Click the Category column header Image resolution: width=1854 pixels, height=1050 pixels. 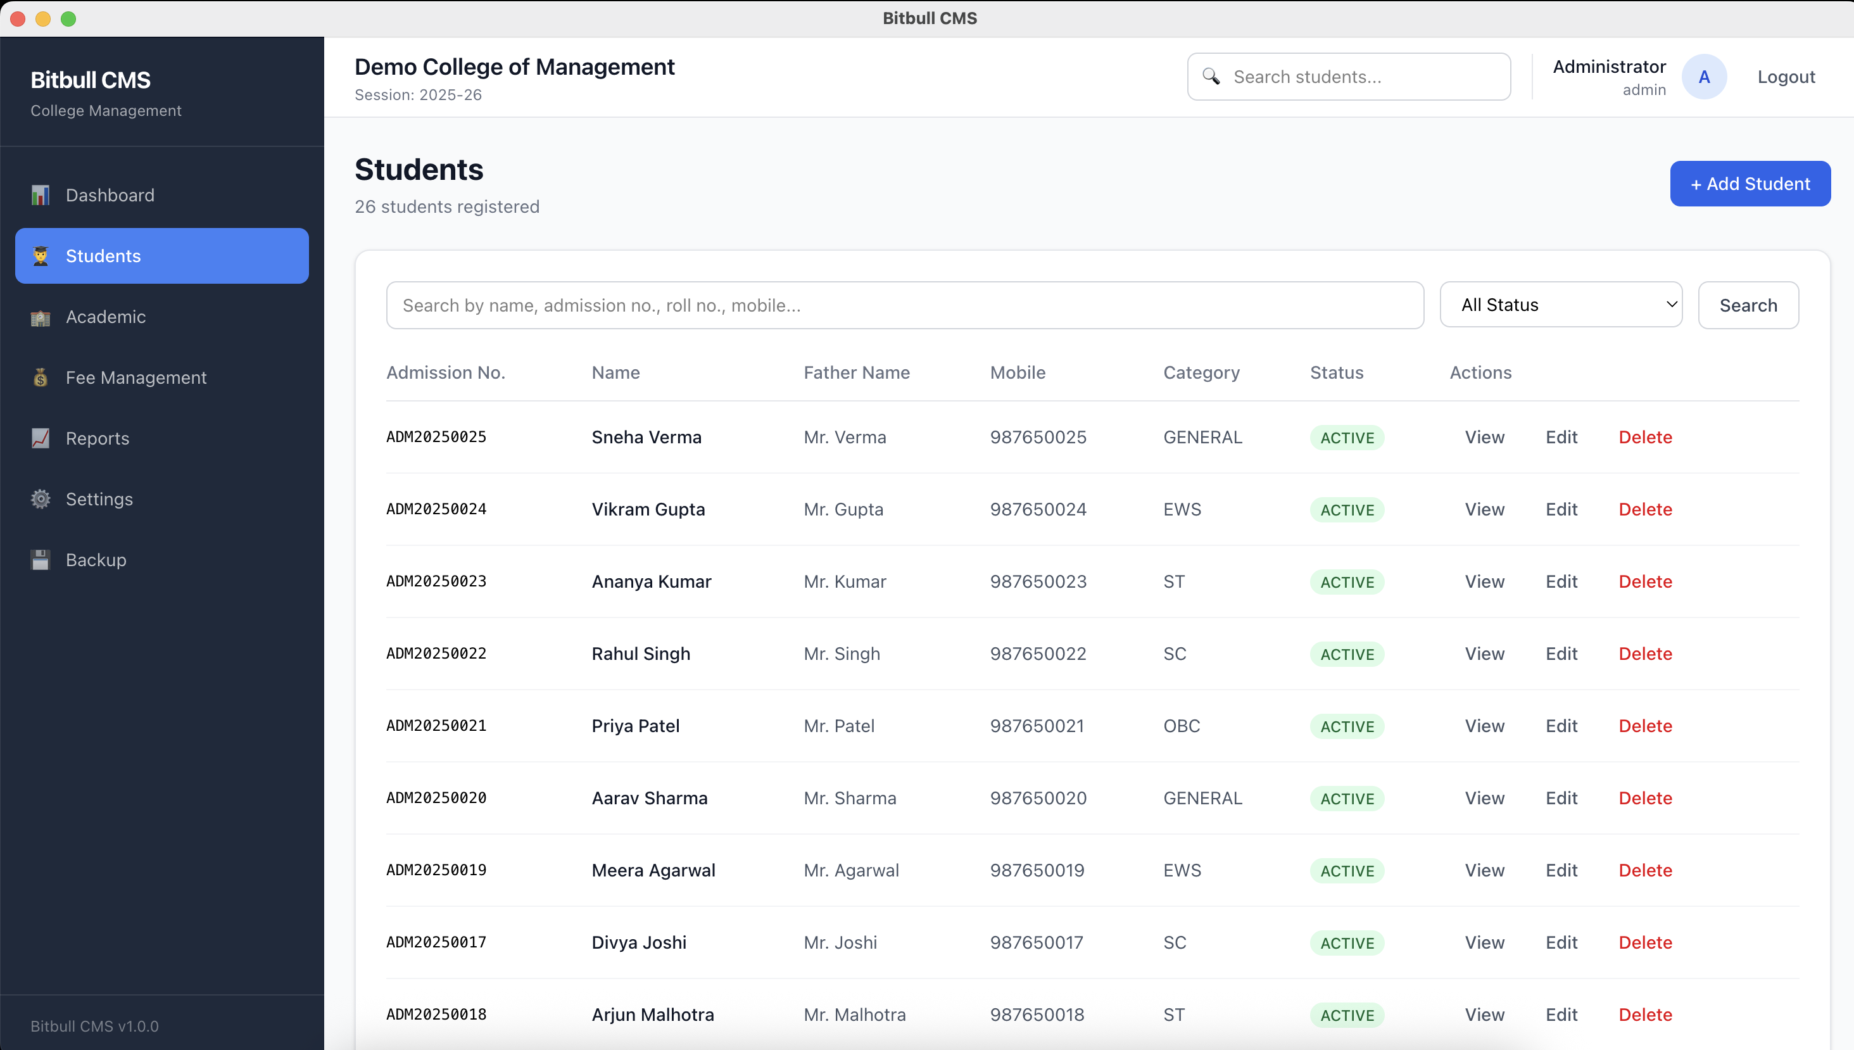[1201, 373]
